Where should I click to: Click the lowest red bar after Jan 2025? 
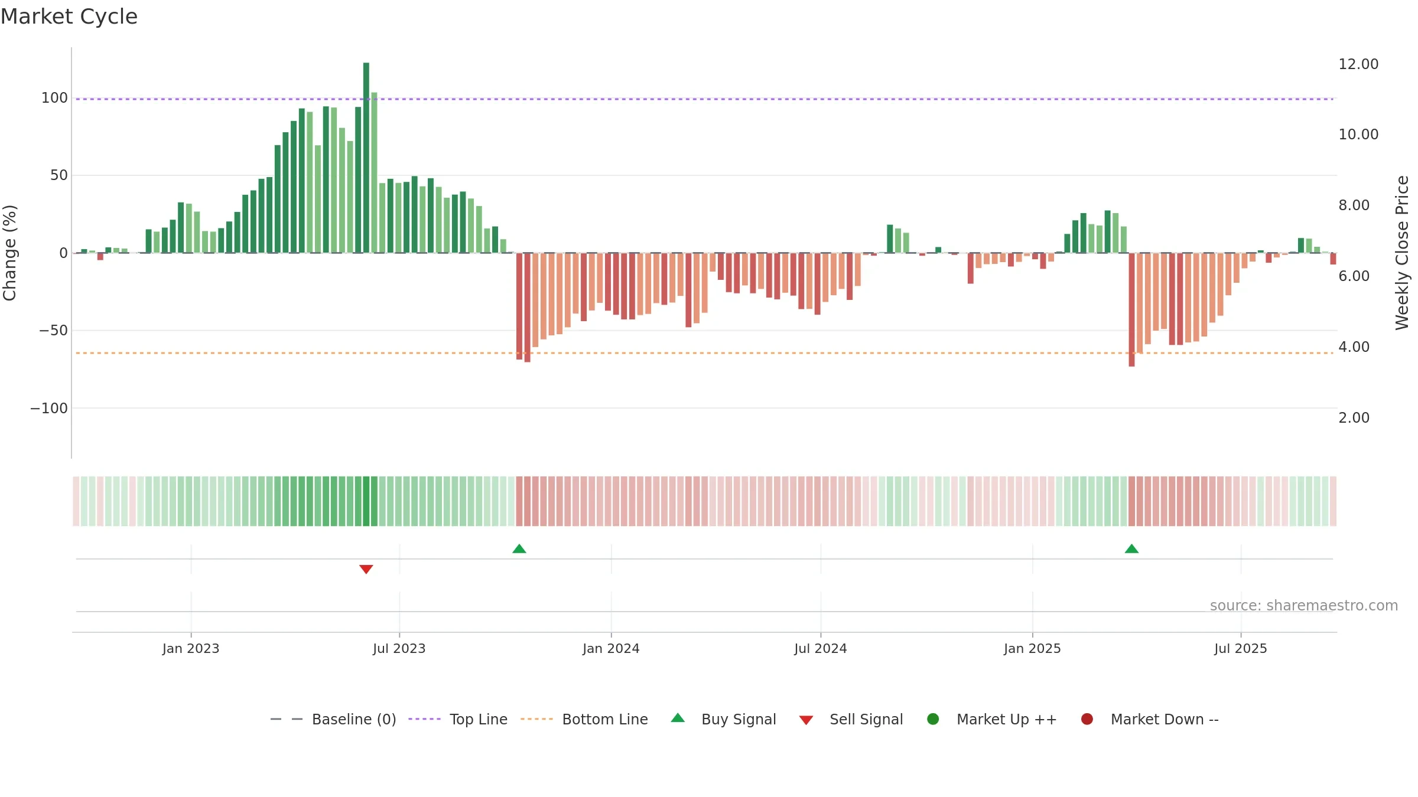pos(1131,310)
